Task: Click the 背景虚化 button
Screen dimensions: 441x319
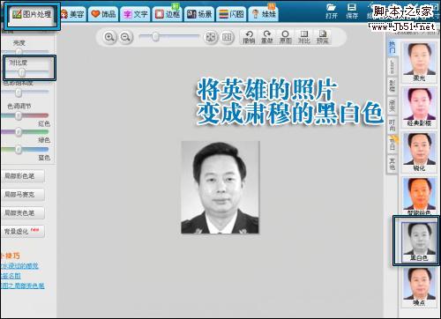Action: coord(23,232)
